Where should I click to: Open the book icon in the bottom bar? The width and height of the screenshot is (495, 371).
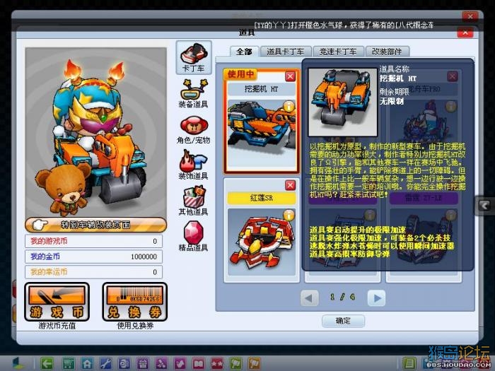pyautogui.click(x=199, y=364)
